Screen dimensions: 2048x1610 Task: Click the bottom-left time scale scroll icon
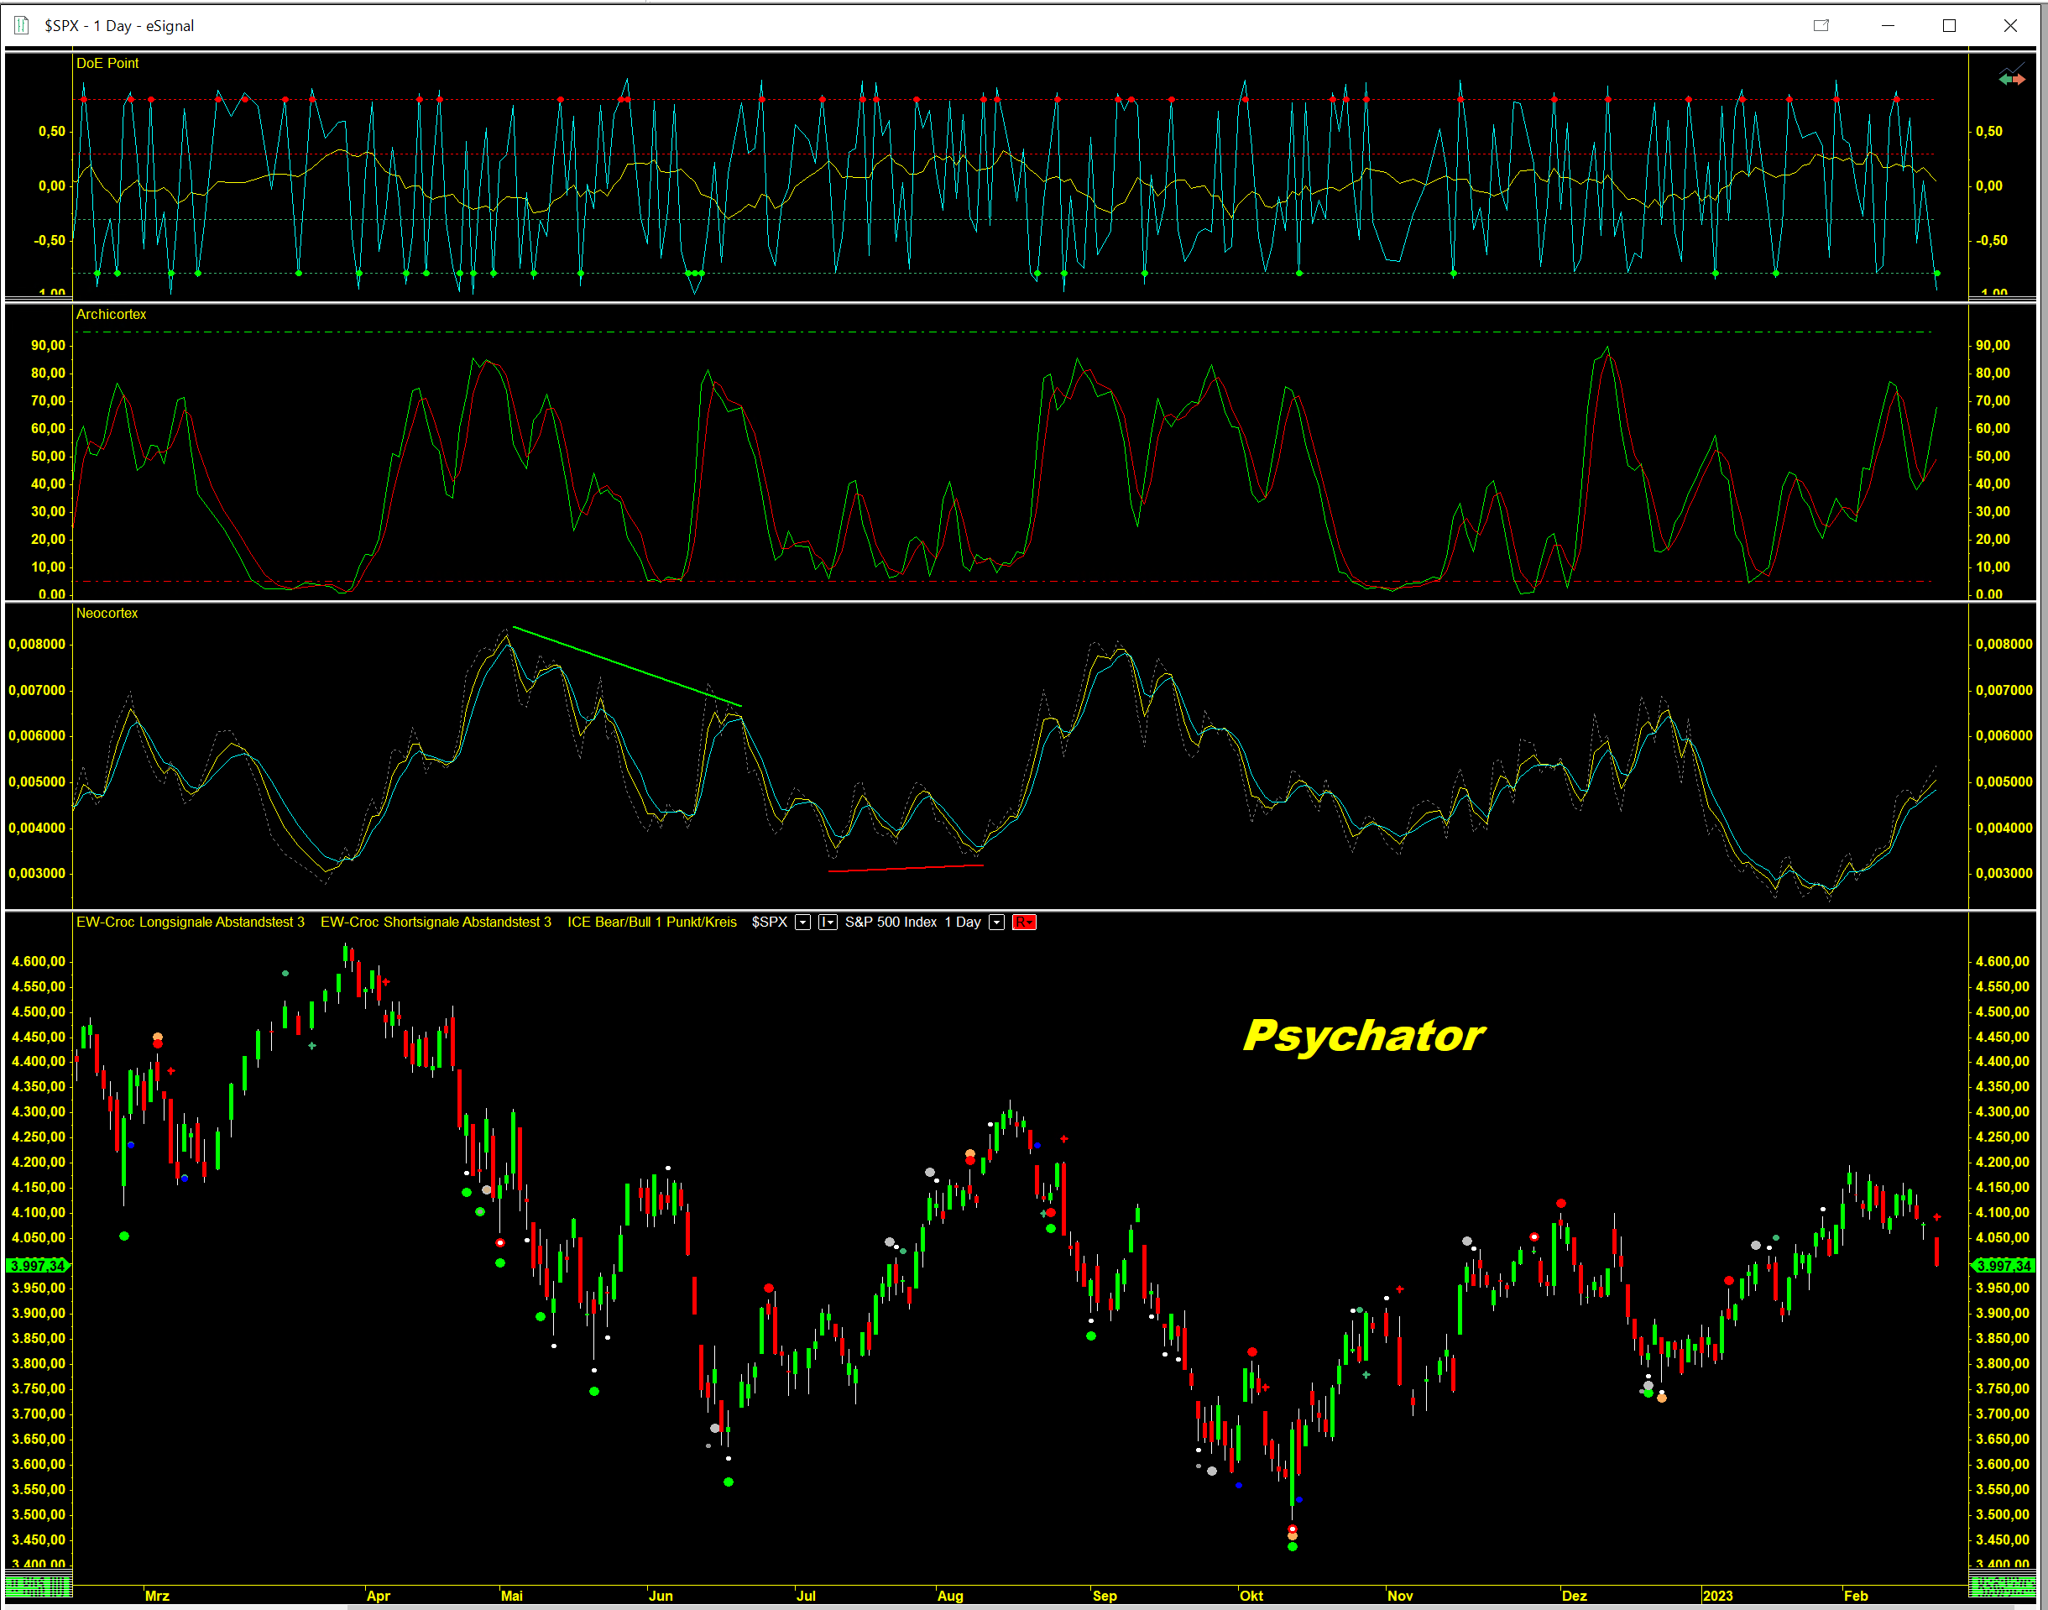[x=38, y=1587]
